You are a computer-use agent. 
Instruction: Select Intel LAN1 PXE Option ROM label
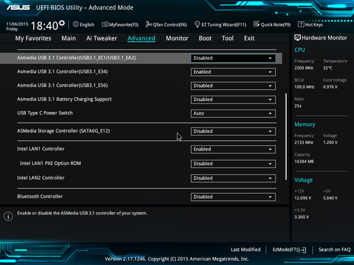[50, 163]
